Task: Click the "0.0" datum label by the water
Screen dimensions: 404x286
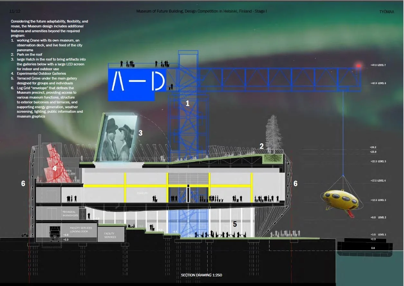Action: point(373,248)
